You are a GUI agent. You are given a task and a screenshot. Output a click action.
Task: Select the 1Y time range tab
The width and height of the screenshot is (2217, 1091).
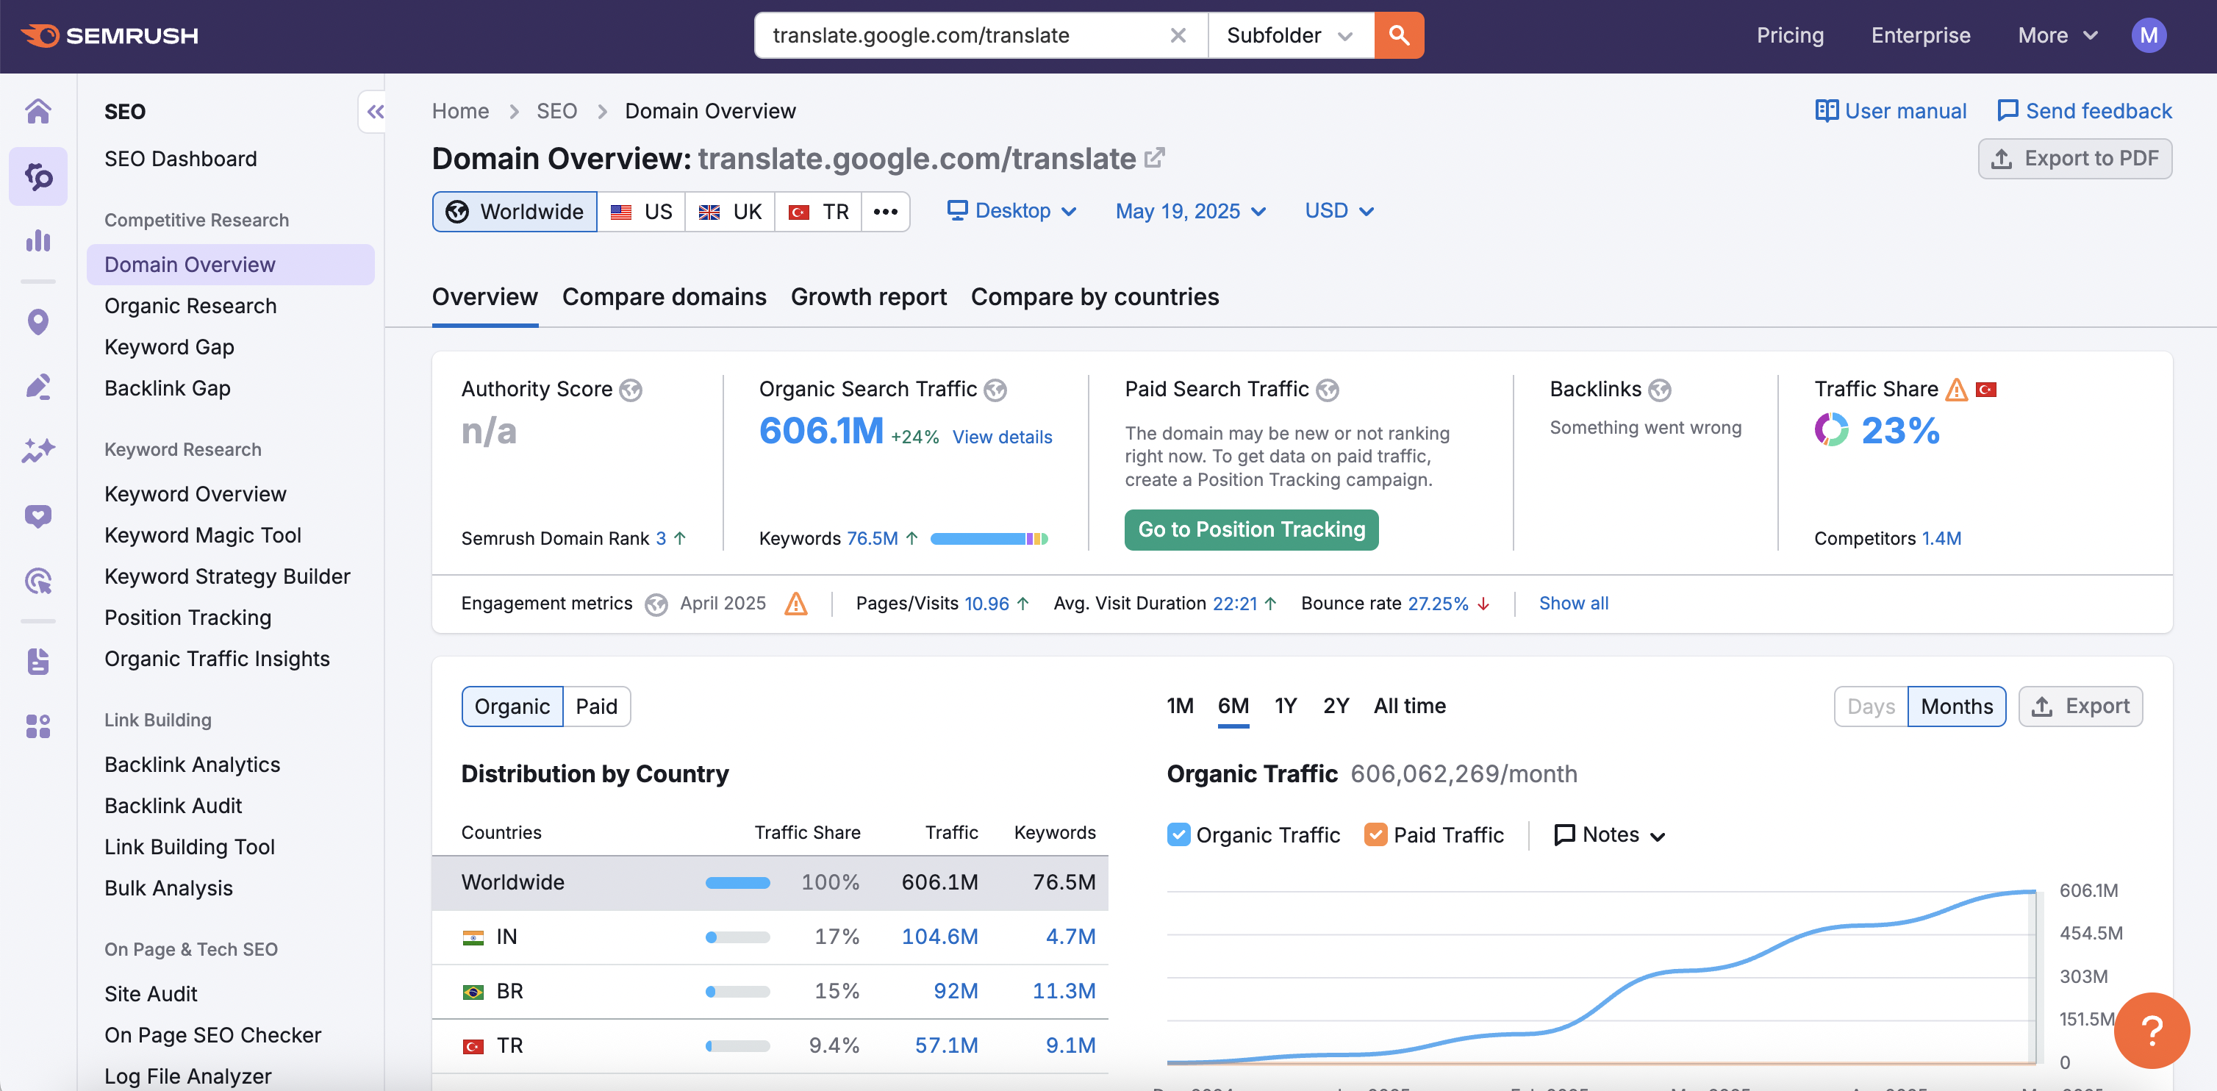pyautogui.click(x=1285, y=707)
